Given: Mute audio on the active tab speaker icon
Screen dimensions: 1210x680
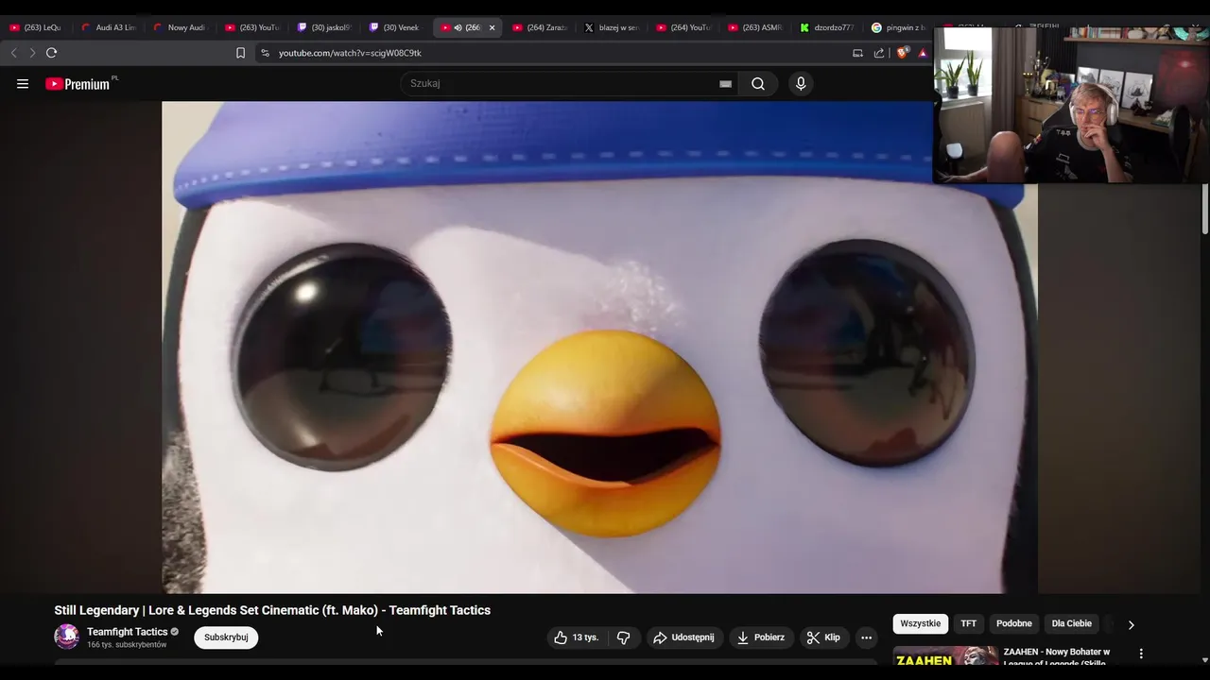Looking at the screenshot, I should tap(458, 27).
